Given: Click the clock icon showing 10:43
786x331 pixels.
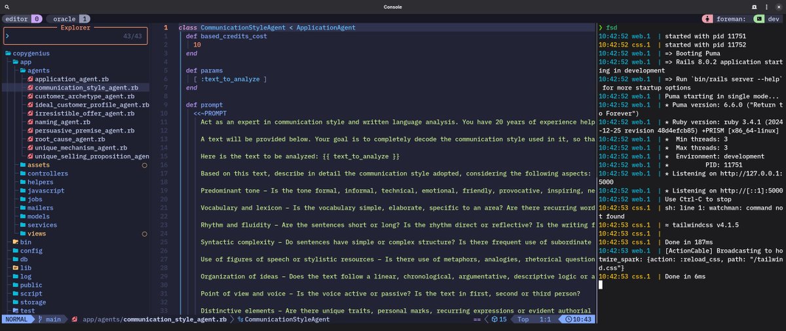Looking at the screenshot, I should (x=569, y=319).
